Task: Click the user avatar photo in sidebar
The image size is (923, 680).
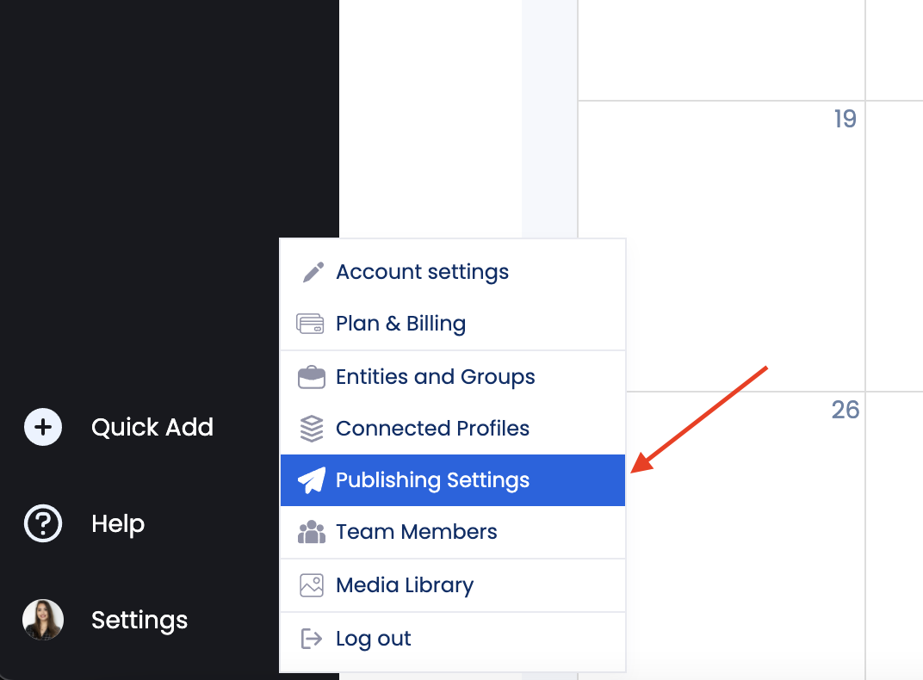Action: point(43,620)
